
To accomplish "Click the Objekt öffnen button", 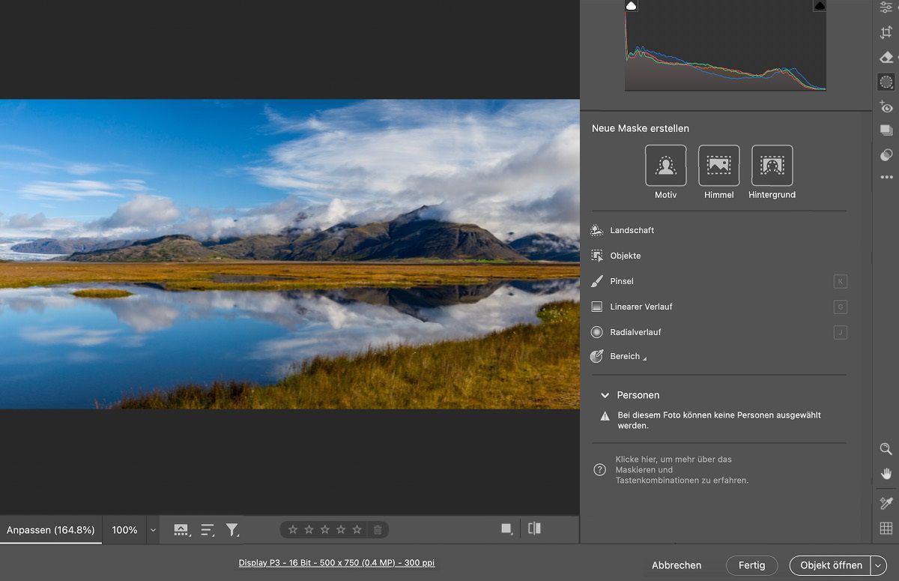I will (x=831, y=565).
